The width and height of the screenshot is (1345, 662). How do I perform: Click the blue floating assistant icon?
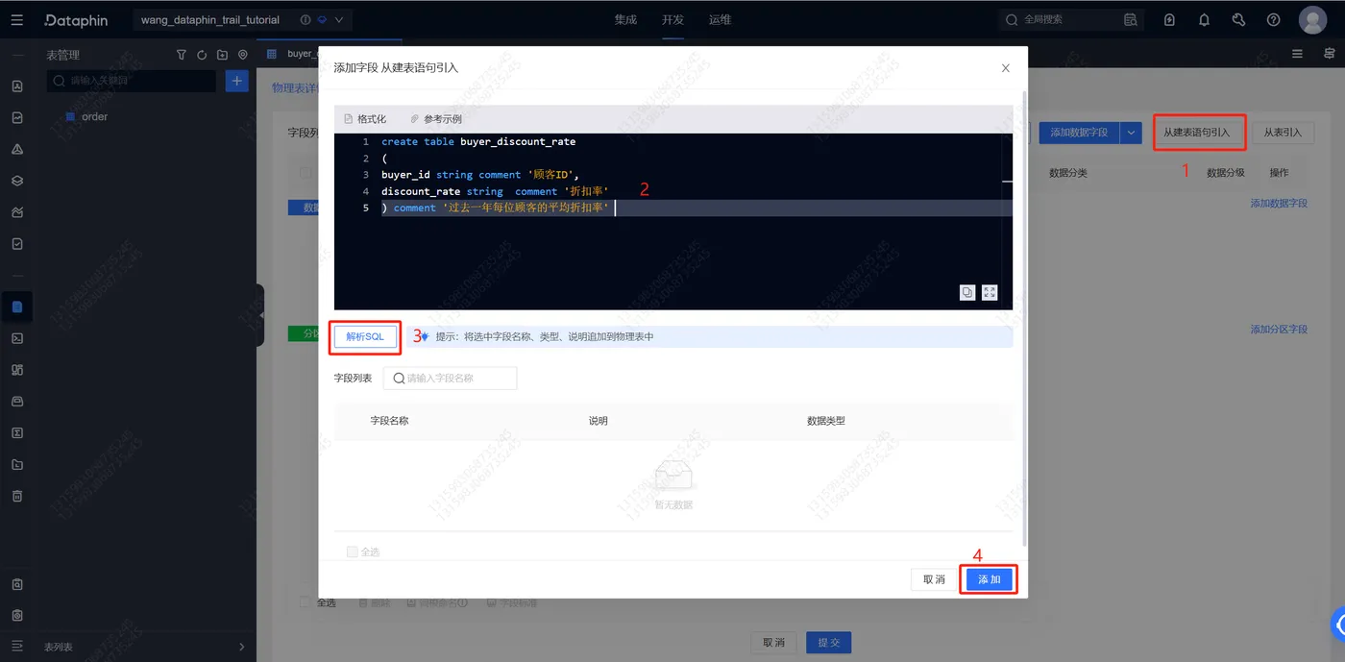pyautogui.click(x=1338, y=625)
